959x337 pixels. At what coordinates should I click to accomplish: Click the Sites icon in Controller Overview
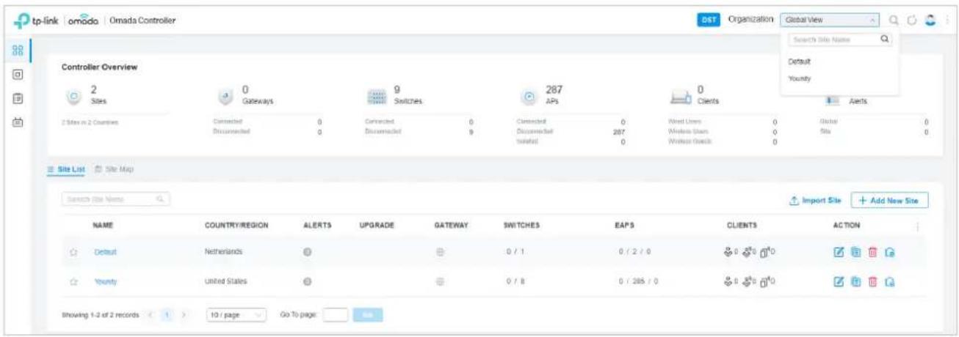click(73, 96)
